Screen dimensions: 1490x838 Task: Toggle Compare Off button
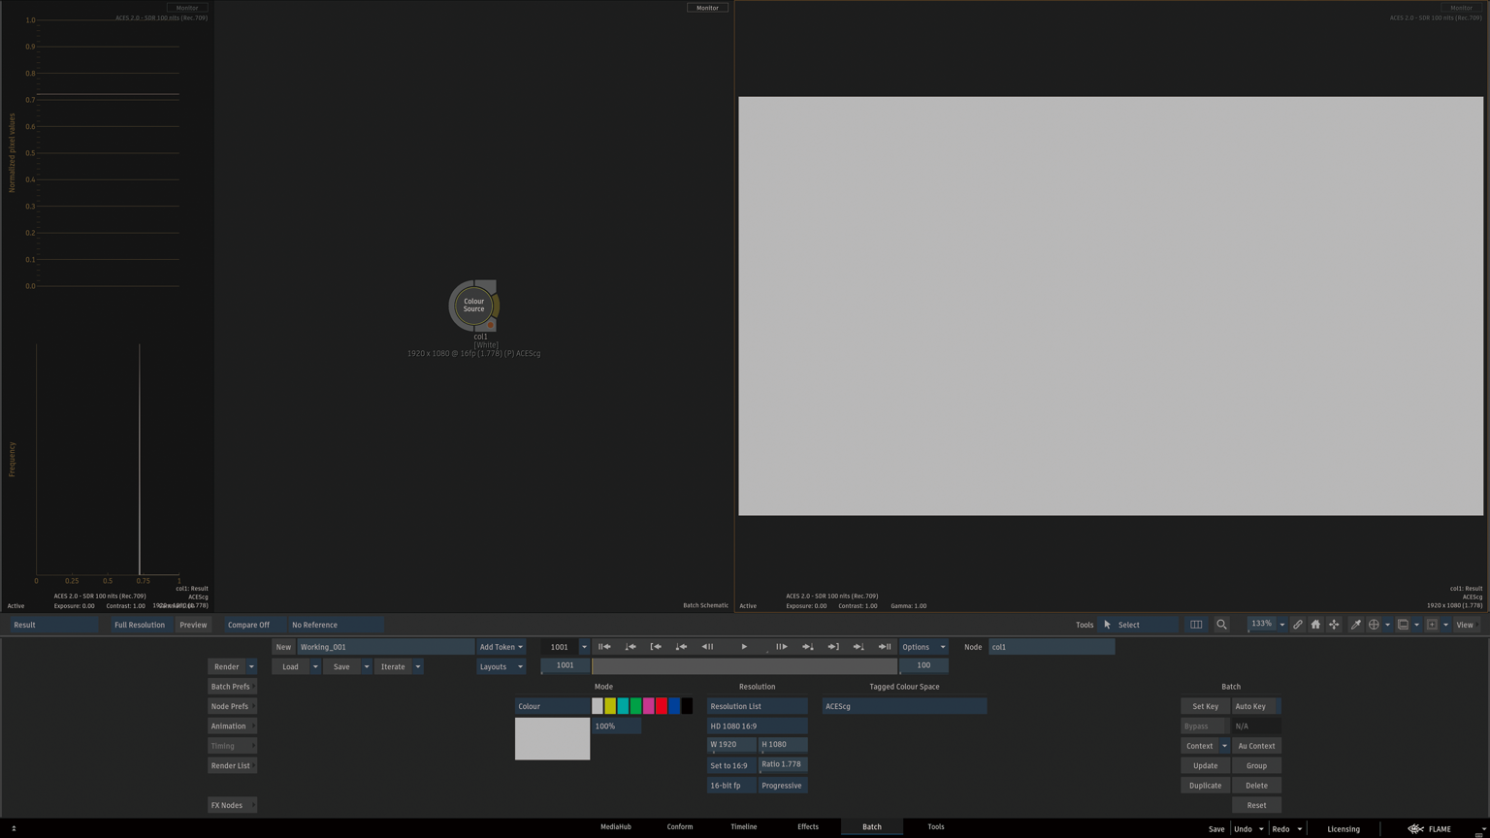click(x=248, y=625)
